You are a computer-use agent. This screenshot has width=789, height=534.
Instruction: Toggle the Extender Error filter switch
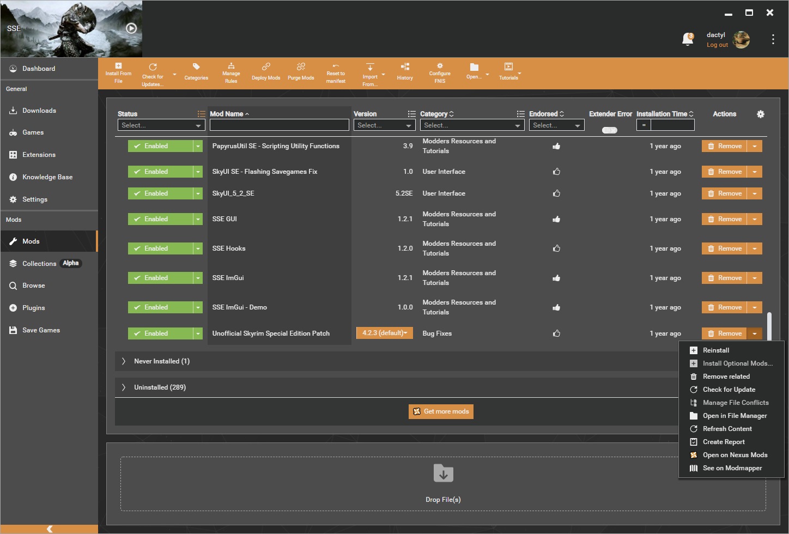coord(609,130)
